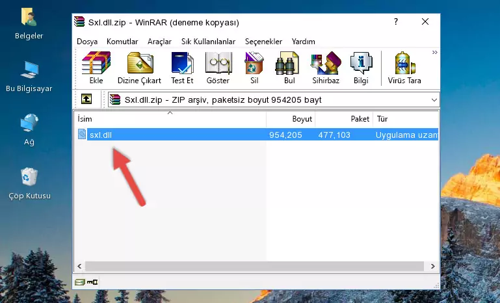Go up one folder level

click(x=86, y=99)
